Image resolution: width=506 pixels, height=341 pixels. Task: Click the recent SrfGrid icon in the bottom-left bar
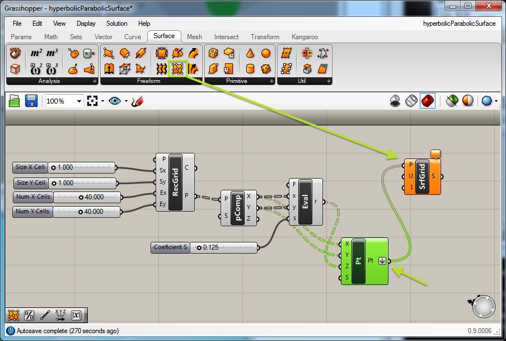click(13, 315)
